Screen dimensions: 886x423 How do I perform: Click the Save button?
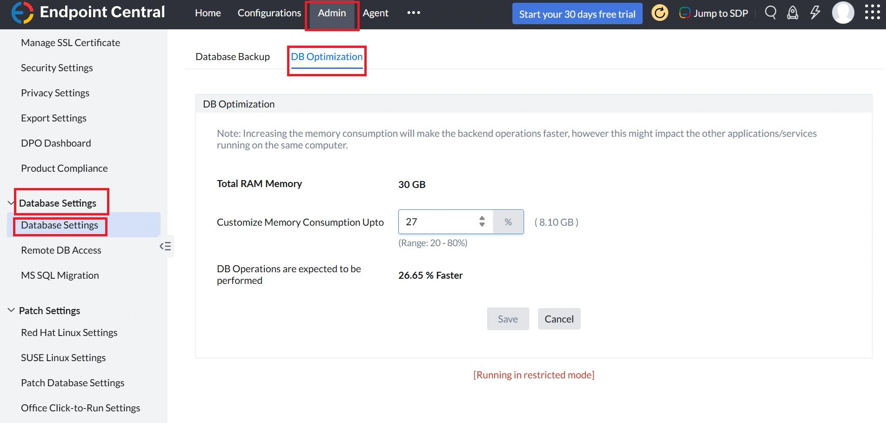(x=508, y=319)
